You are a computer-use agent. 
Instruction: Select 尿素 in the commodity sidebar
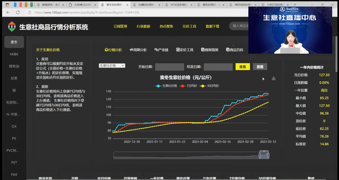[14, 78]
